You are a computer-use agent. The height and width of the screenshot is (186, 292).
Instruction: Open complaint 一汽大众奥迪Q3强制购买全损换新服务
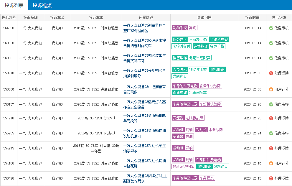tap(144, 73)
